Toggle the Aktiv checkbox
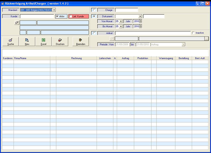This screenshot has width=211, height=153. 58,16
